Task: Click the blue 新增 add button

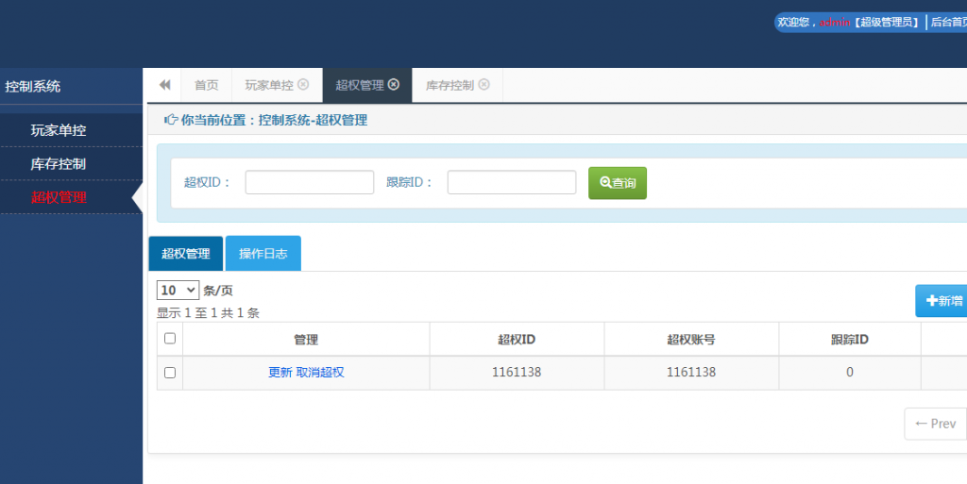Action: click(942, 301)
